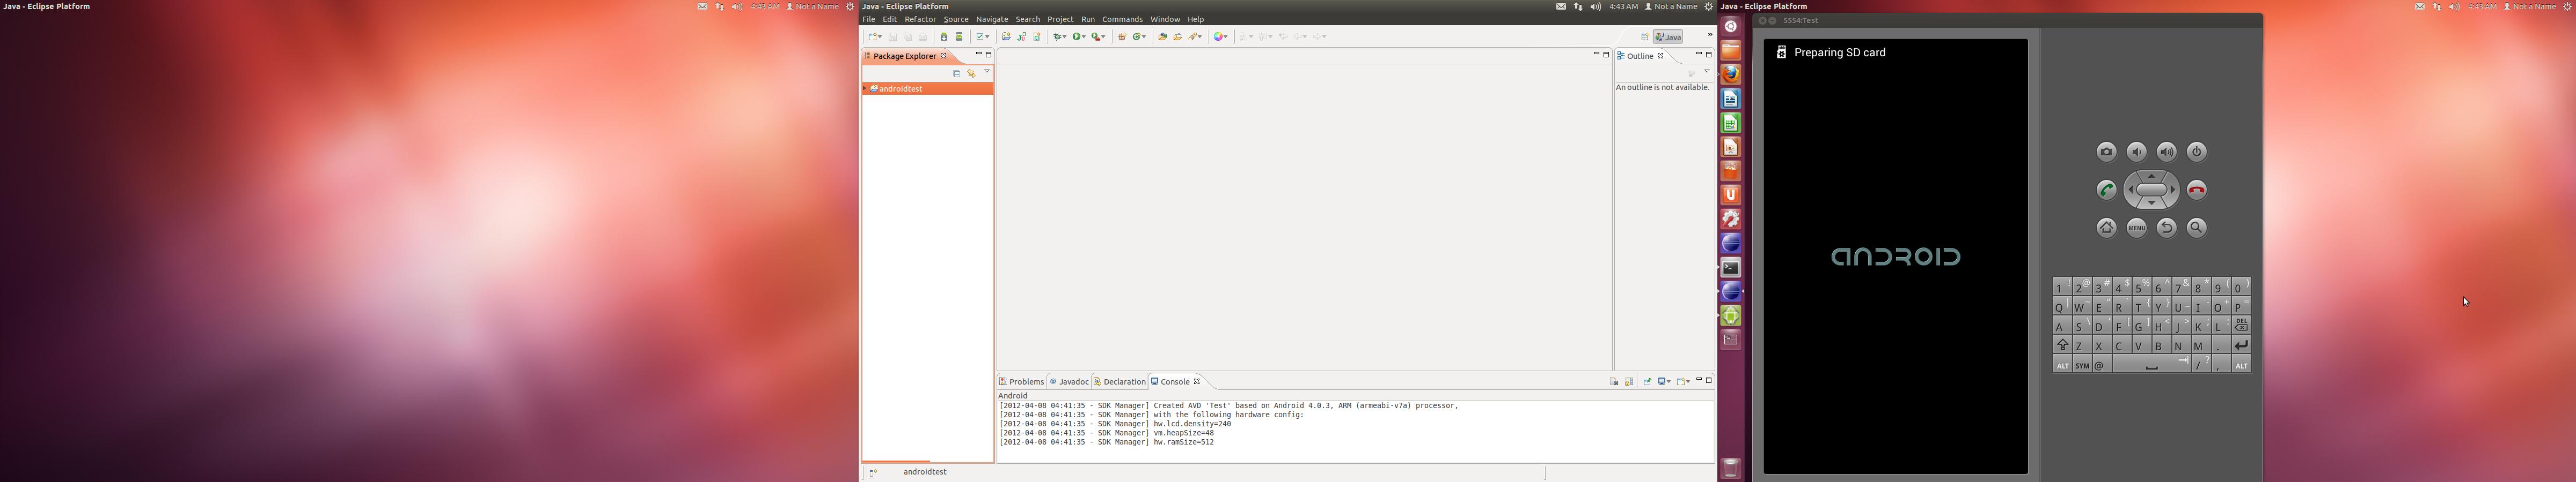The image size is (2576, 482).
Task: Open the Window menu
Action: pos(1165,19)
